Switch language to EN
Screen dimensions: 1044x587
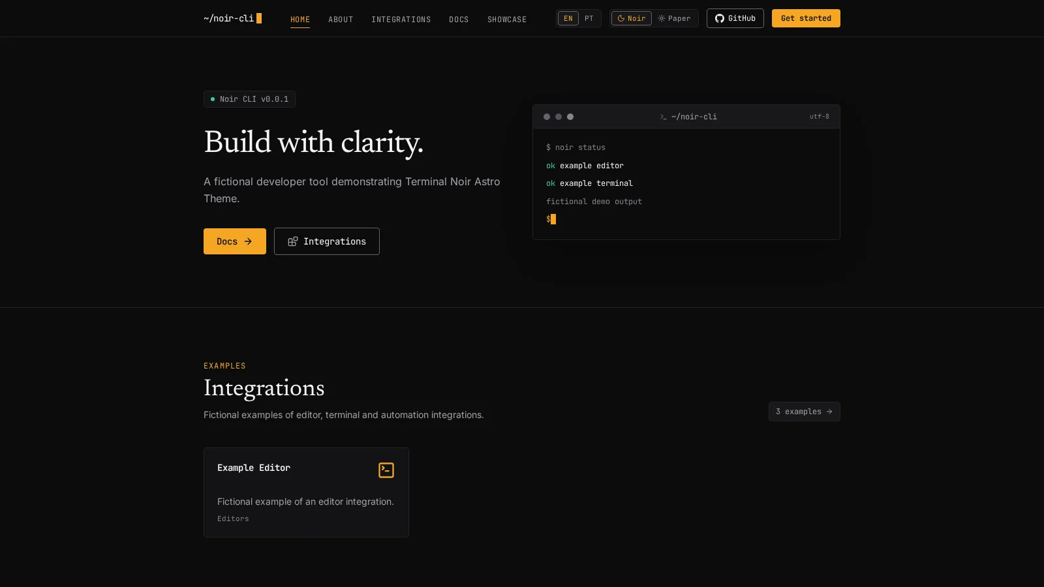coord(568,18)
